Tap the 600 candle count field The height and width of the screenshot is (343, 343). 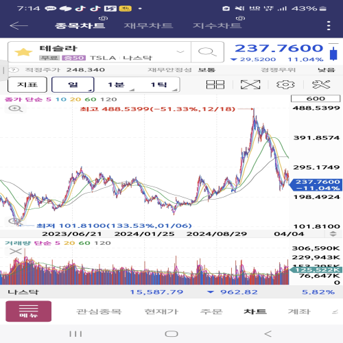pyautogui.click(x=316, y=99)
